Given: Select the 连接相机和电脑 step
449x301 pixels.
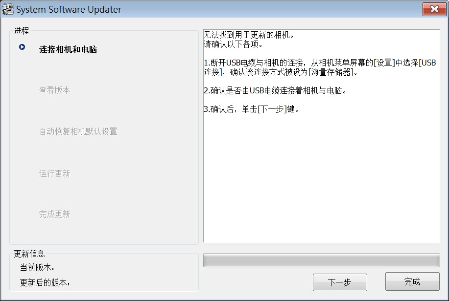Looking at the screenshot, I should coord(68,49).
